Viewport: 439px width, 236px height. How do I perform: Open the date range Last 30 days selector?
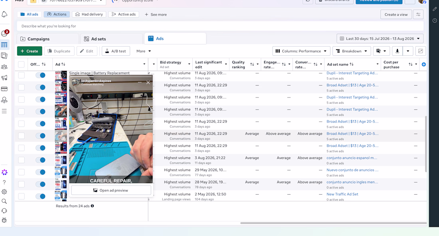pyautogui.click(x=380, y=39)
